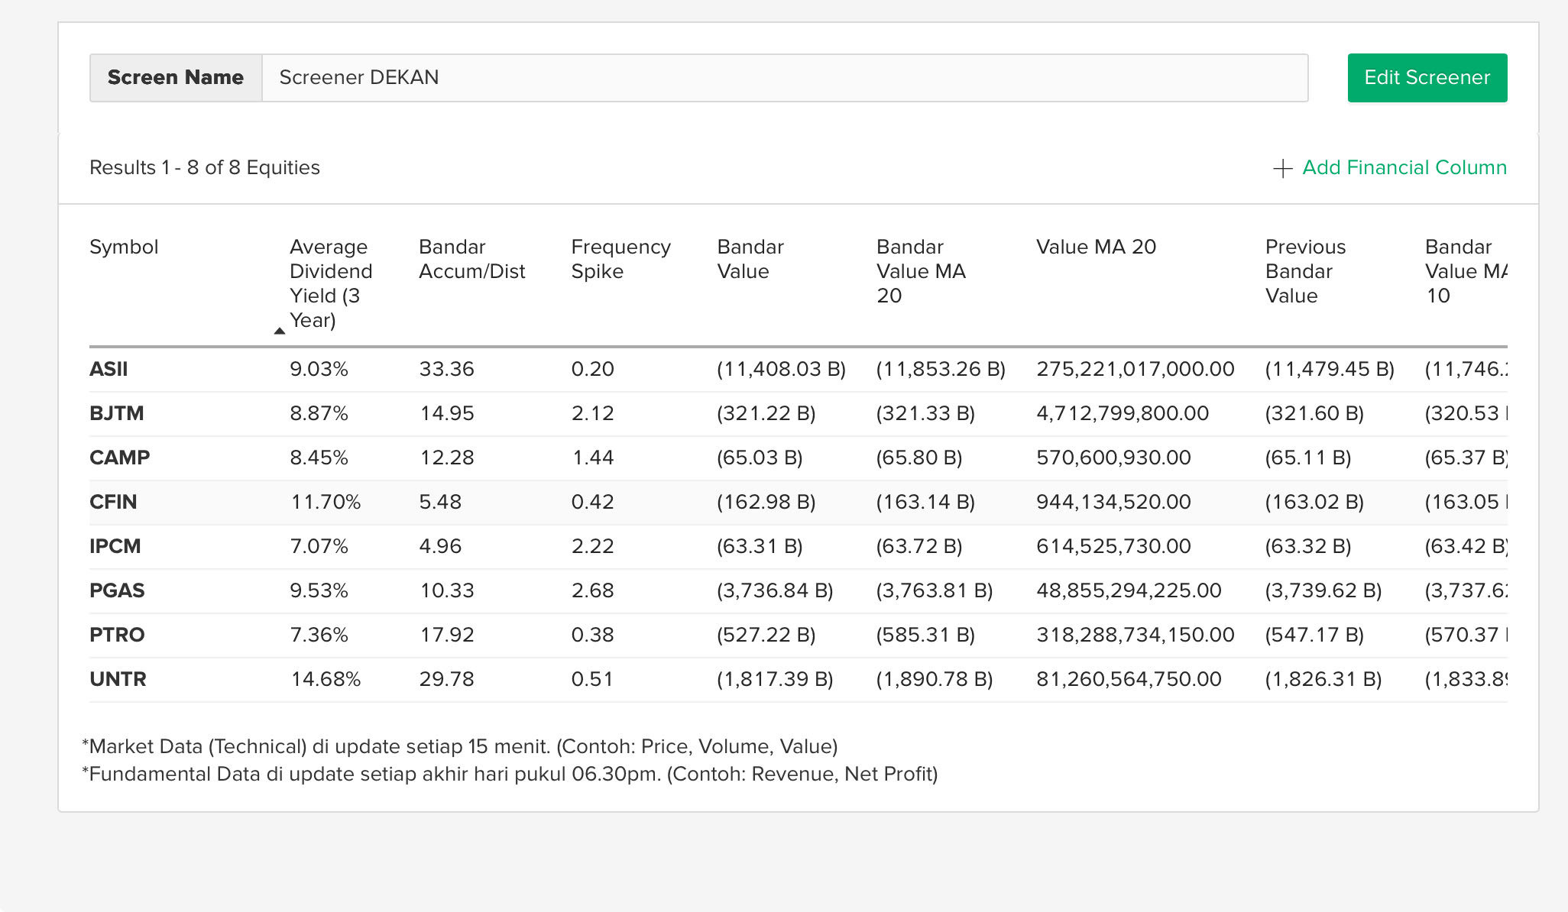Sort by Average Dividend Yield (3 Year) header
This screenshot has width=1568, height=912.
[x=330, y=283]
